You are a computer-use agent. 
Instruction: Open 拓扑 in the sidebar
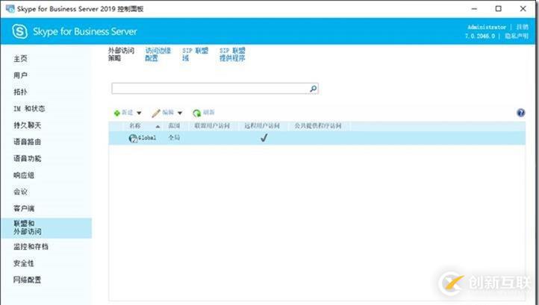20,92
